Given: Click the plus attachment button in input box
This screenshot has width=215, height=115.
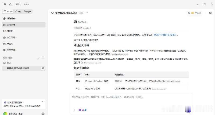Looking at the screenshot, I should [x=74, y=110].
